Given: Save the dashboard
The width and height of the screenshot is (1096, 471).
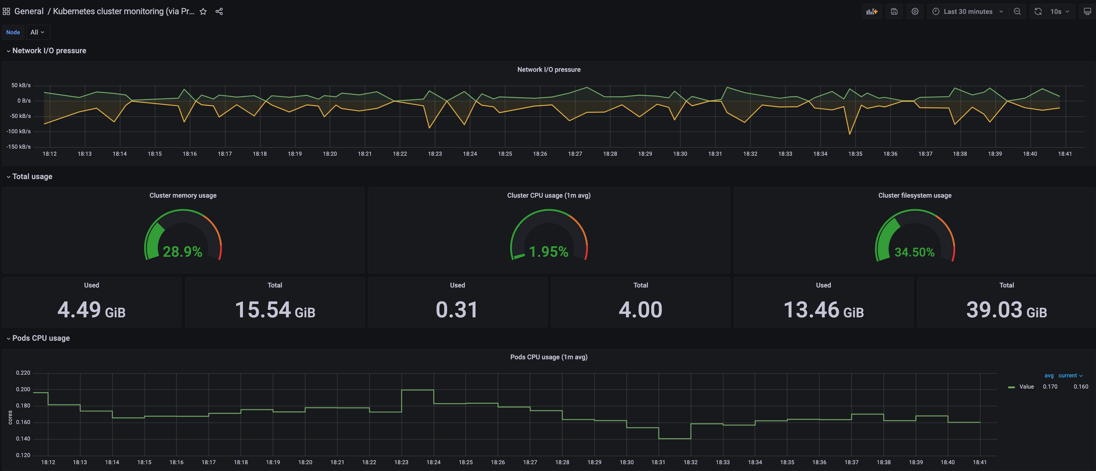Looking at the screenshot, I should click(894, 12).
